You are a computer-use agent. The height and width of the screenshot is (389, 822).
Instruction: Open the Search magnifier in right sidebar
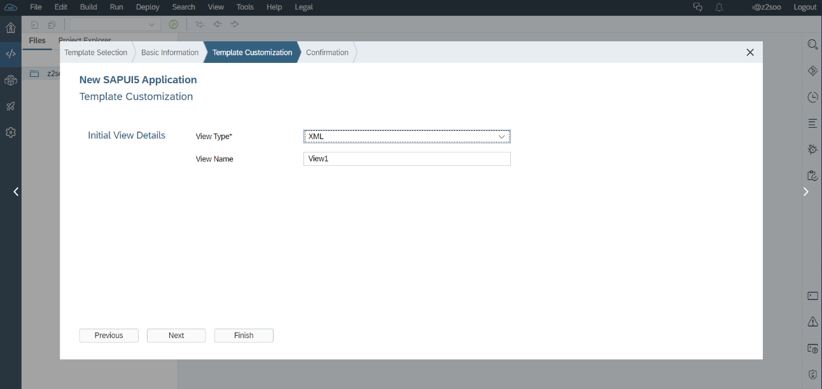[812, 44]
